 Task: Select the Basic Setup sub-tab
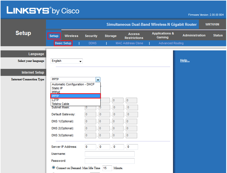[x=63, y=43]
